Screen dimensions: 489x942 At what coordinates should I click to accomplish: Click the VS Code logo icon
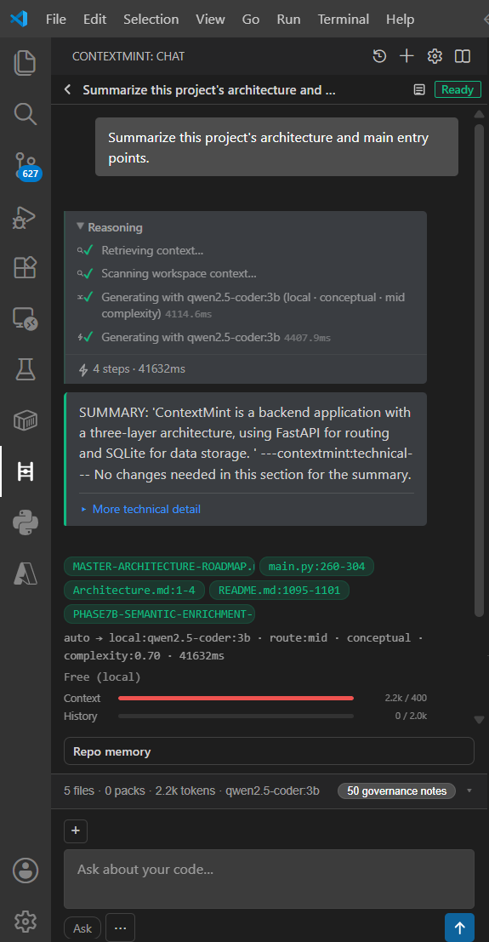pos(20,20)
